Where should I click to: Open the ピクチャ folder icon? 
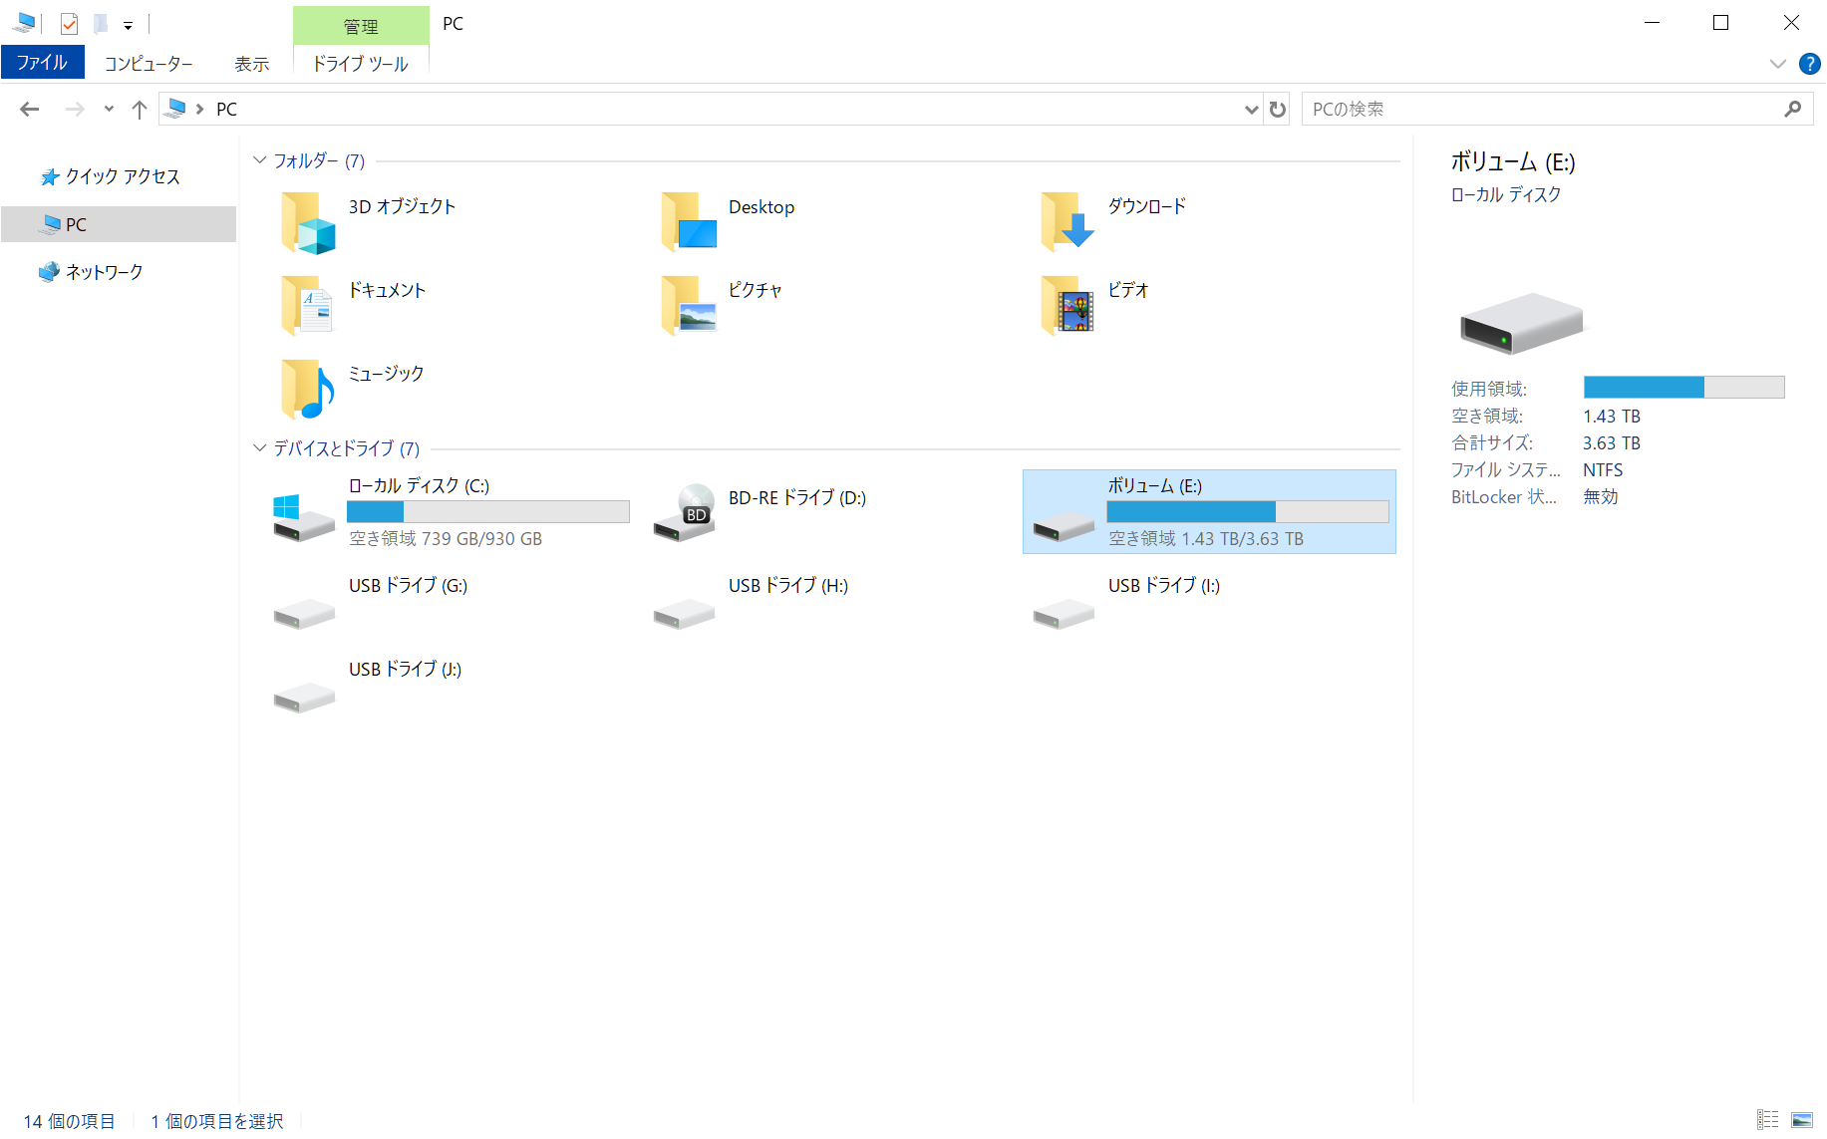[x=689, y=305]
